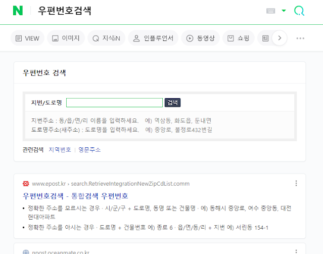The image size is (323, 254).
Task: Switch to the 지식iN tab
Action: 106,38
